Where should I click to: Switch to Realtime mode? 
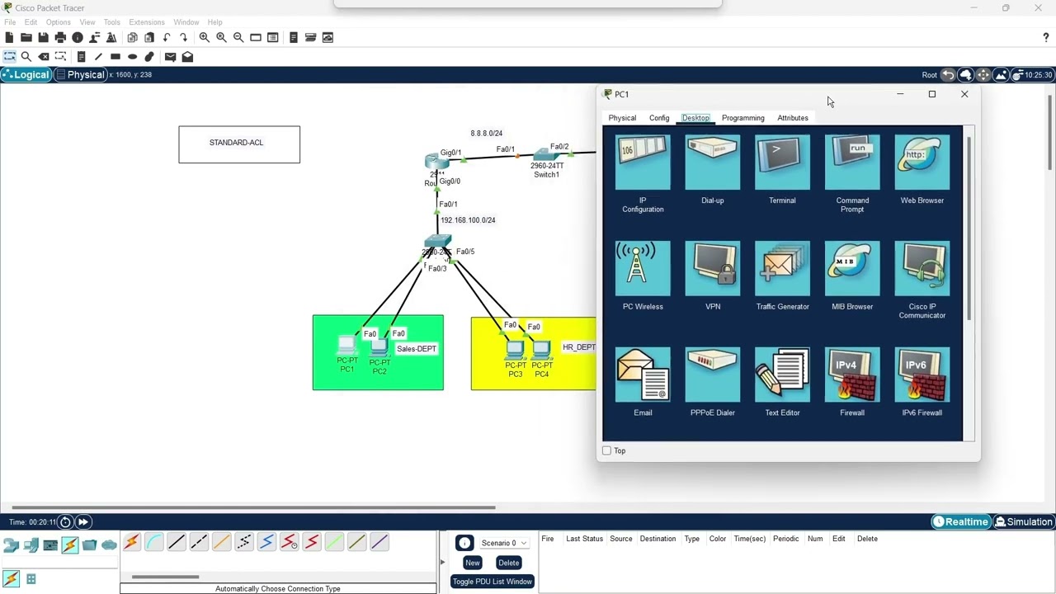coord(960,521)
